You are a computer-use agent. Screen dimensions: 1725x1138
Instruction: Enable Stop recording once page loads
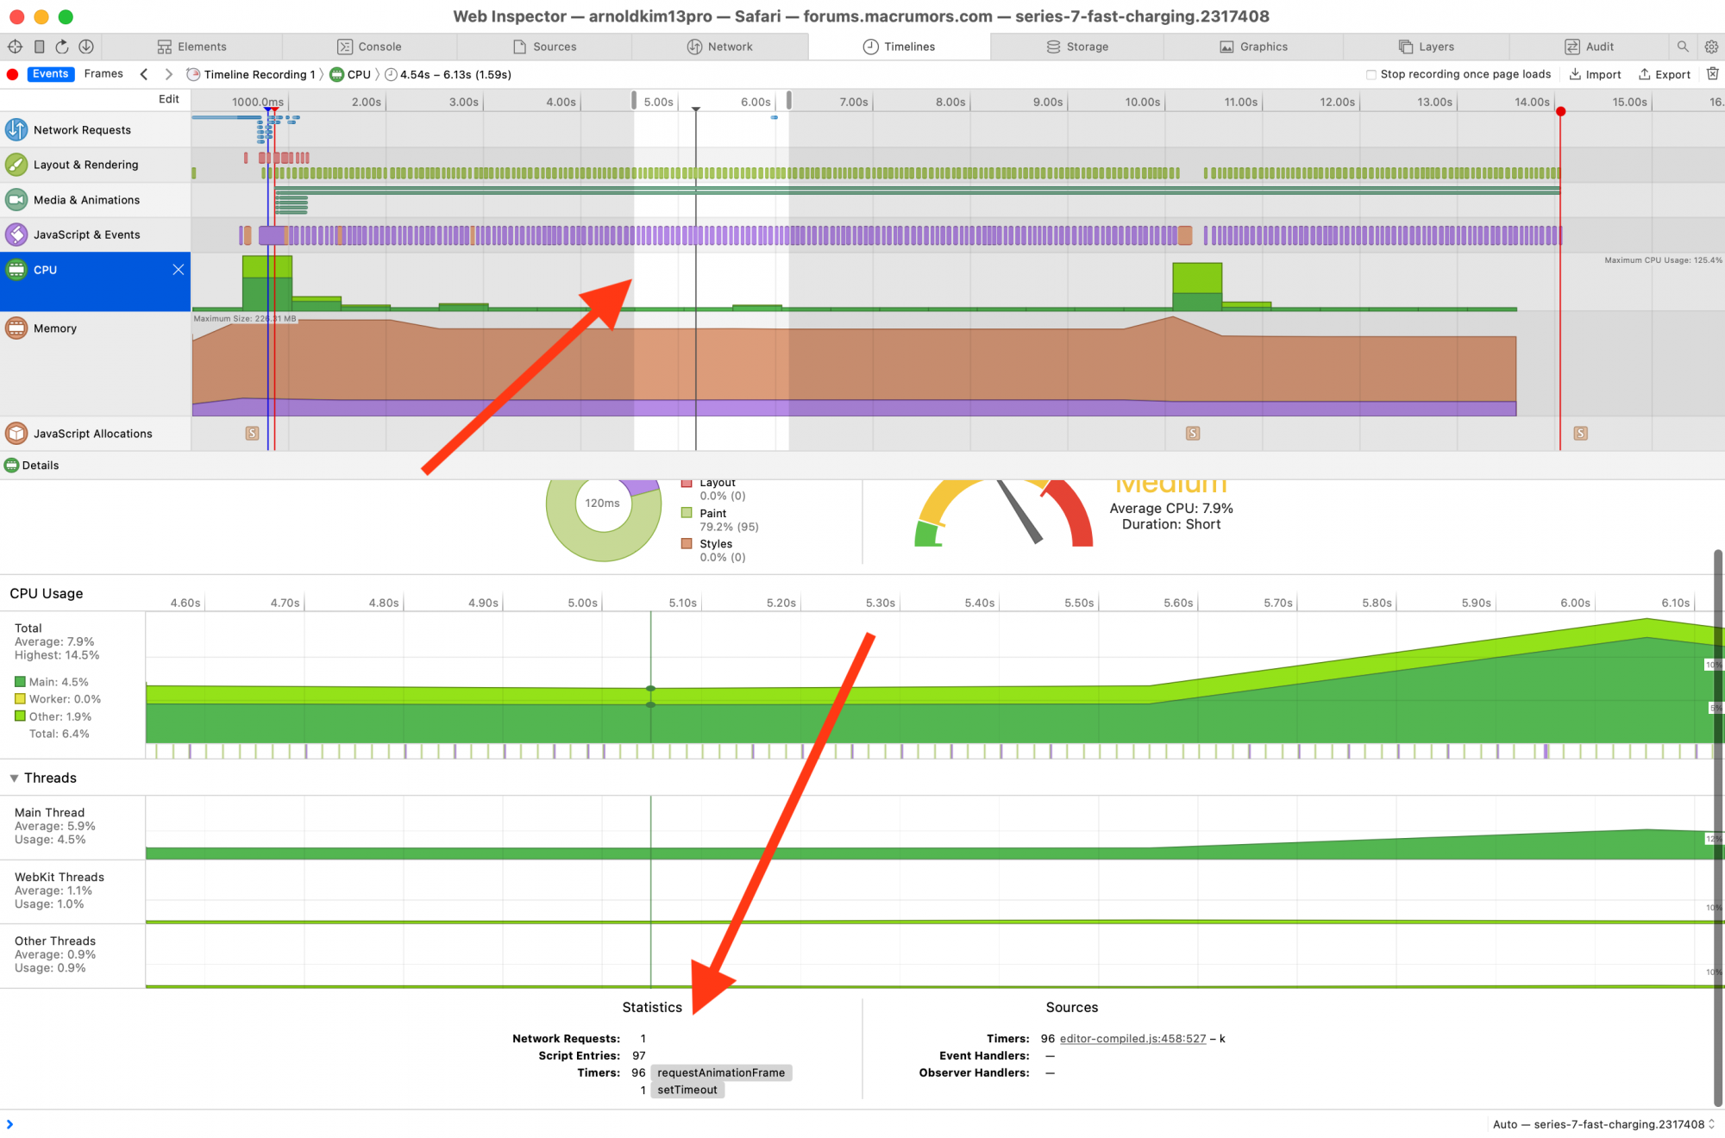point(1371,75)
